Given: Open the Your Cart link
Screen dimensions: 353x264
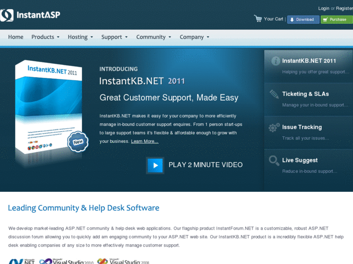Looking at the screenshot, I should click(273, 19).
